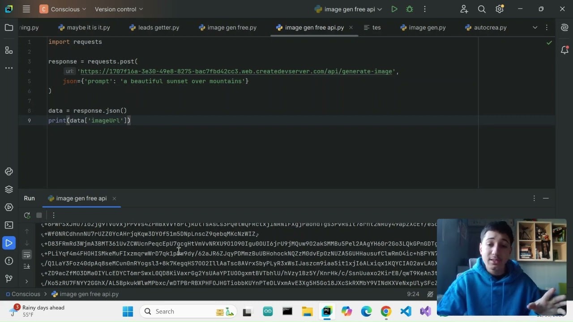Open IDE settings gear icon
This screenshot has width=573, height=322.
[x=500, y=9]
